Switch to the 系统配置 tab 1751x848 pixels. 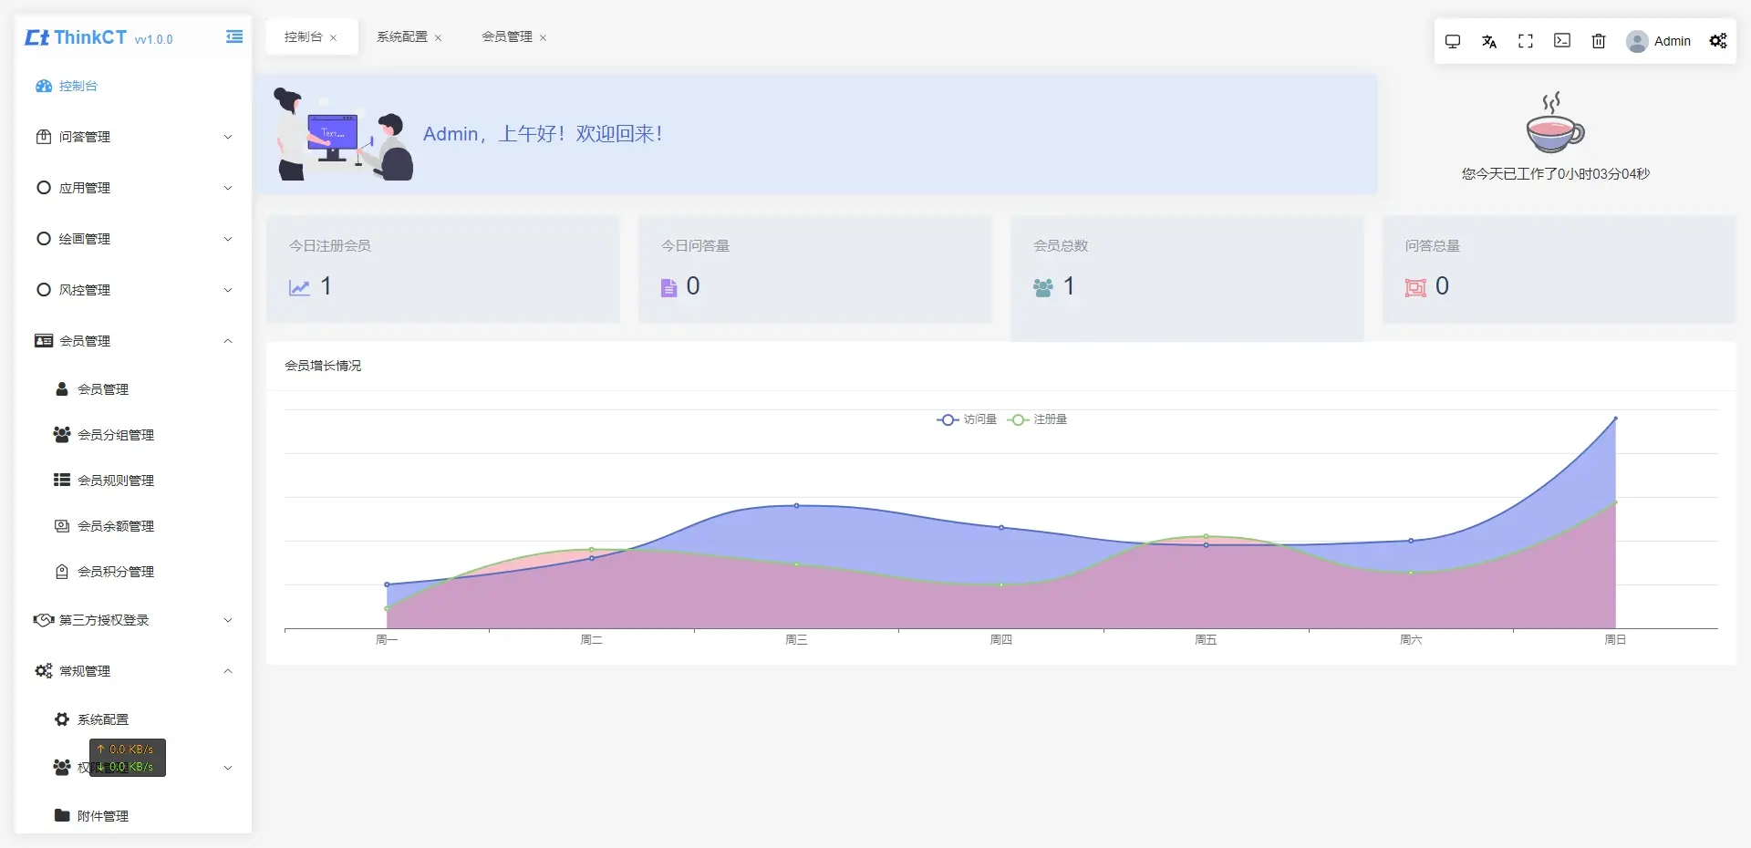coord(401,37)
